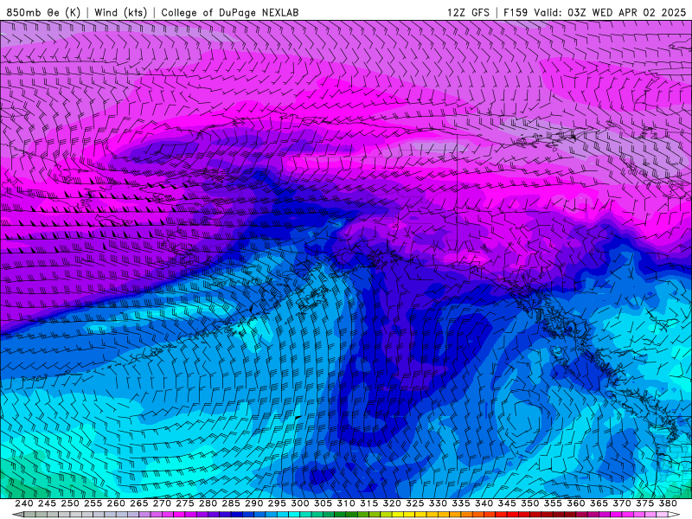Viewport: 692px width, 519px height.
Task: Select the 300 value on color scale
Action: point(299,503)
